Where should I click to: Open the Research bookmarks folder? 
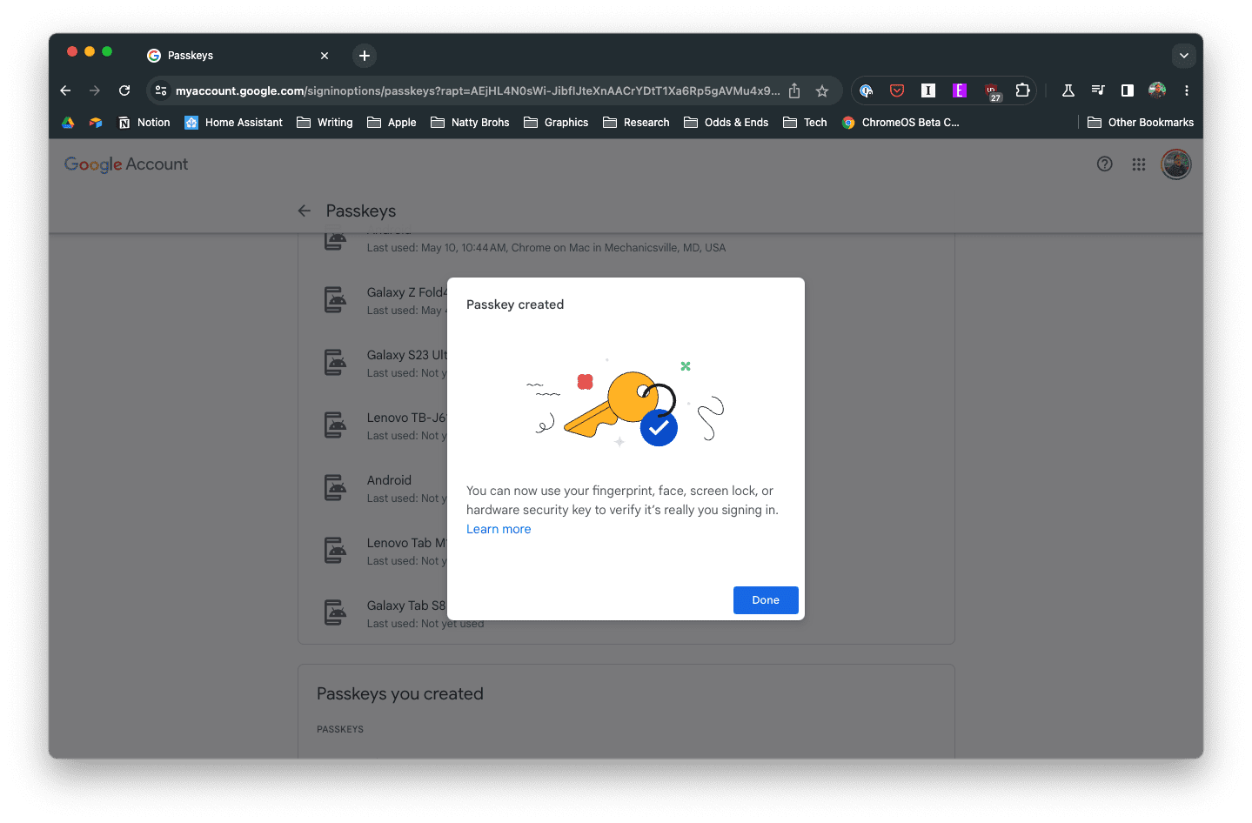click(x=636, y=123)
